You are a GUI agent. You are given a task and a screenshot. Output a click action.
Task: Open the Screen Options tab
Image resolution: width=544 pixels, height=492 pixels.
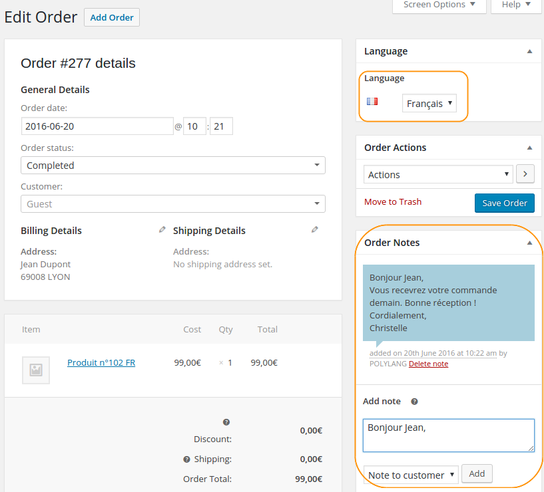pyautogui.click(x=439, y=5)
